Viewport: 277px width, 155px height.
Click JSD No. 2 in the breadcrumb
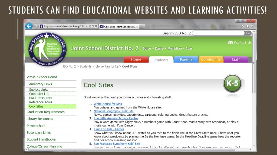click(x=69, y=66)
